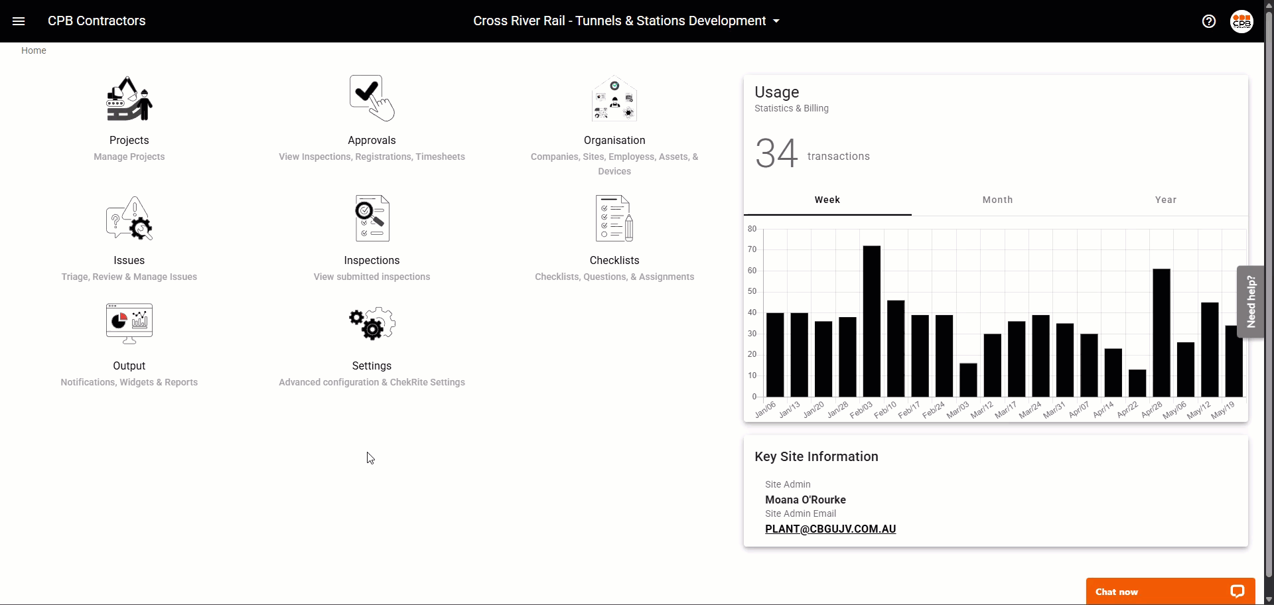Click 'View Inspections, Registrations, Timesheets' text

[x=372, y=157]
